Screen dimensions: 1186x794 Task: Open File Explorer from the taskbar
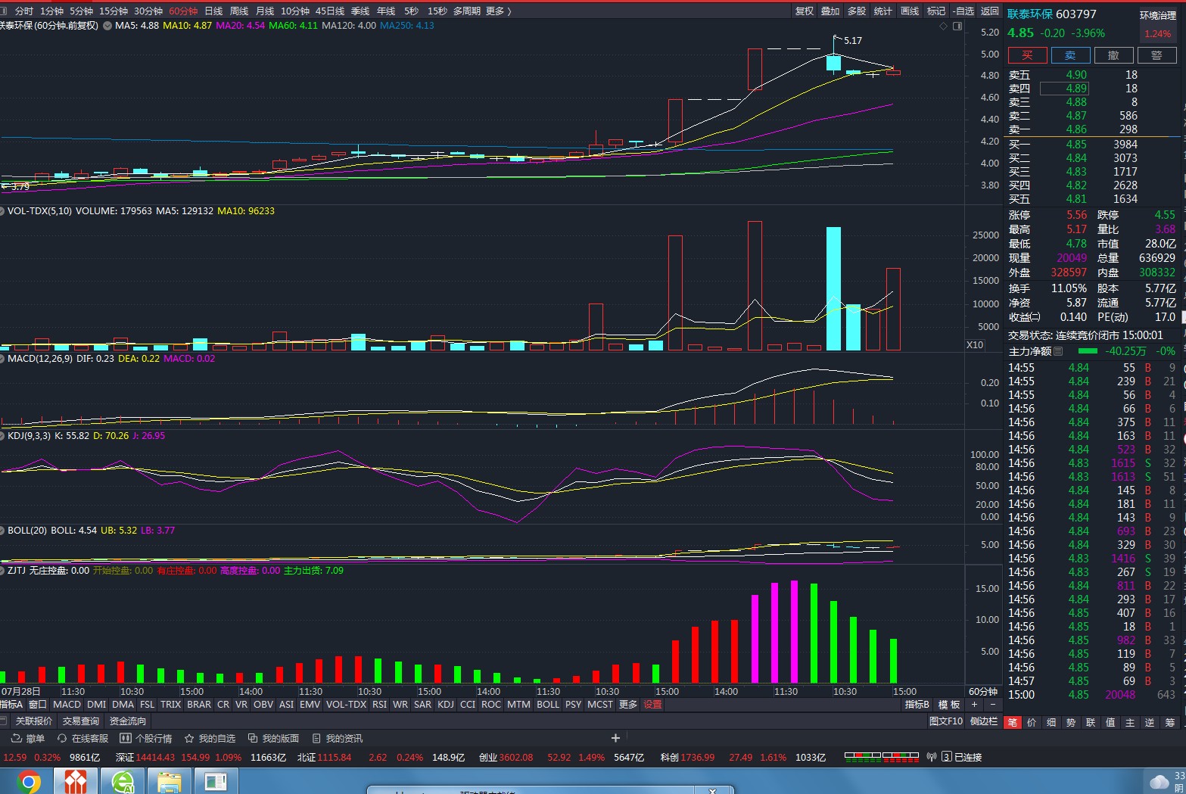pos(169,782)
